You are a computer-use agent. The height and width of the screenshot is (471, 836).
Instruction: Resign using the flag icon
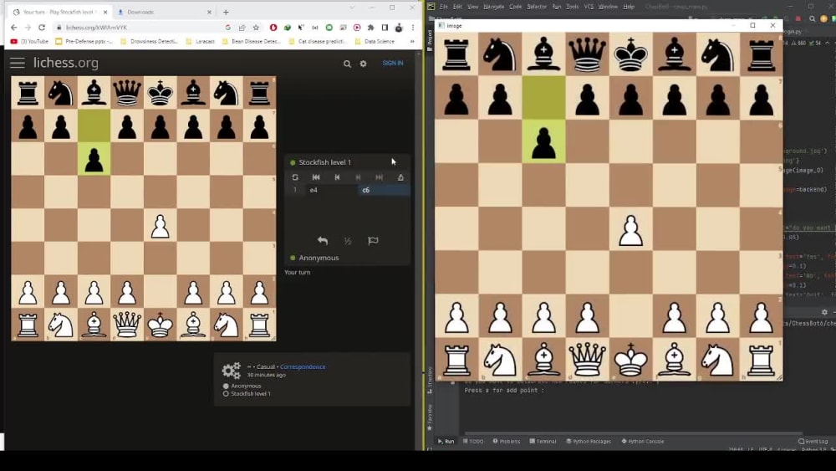click(373, 241)
